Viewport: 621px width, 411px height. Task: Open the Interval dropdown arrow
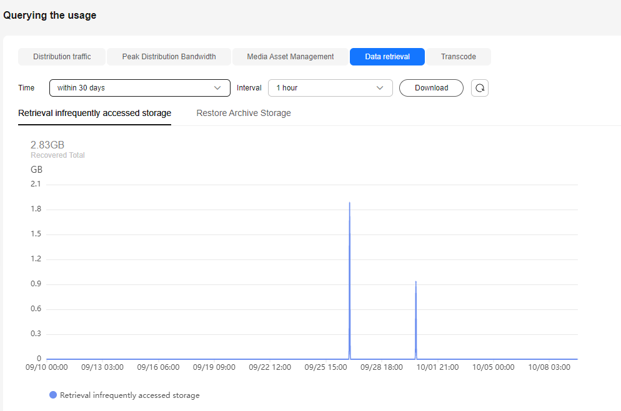379,88
